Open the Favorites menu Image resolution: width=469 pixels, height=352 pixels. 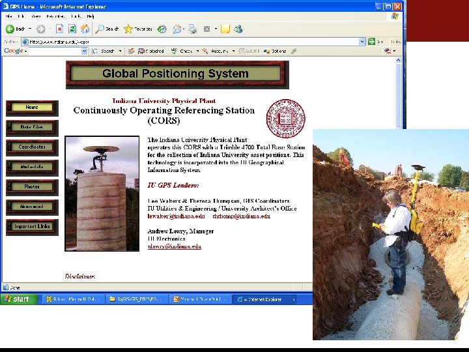click(x=55, y=16)
